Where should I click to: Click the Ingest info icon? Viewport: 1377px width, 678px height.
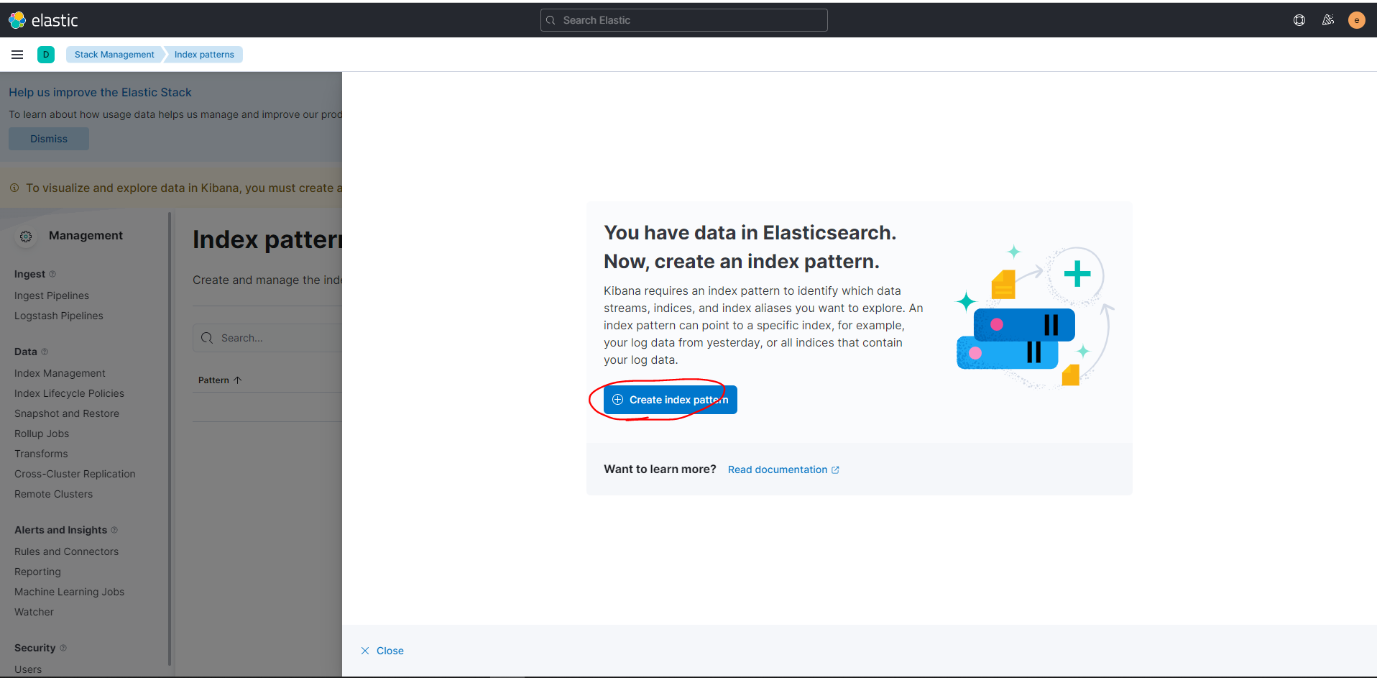click(x=52, y=274)
